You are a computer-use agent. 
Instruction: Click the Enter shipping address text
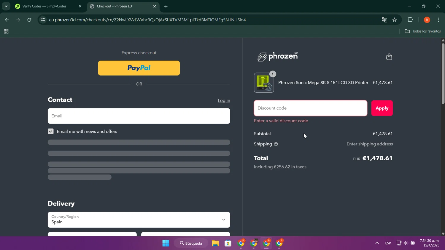pyautogui.click(x=370, y=144)
